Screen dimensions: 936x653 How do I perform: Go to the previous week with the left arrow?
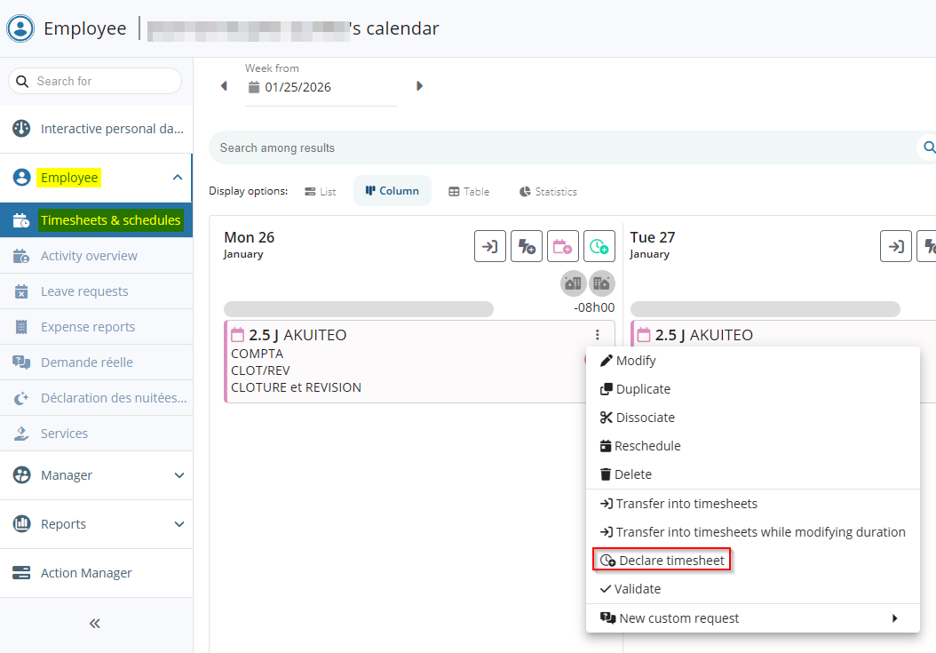click(224, 86)
